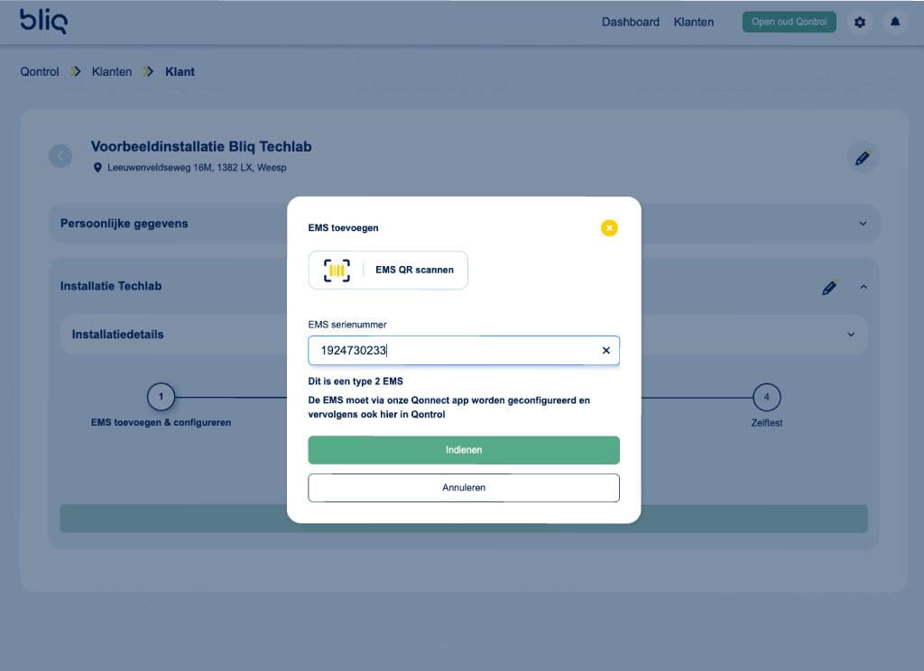Expand the Installatiedetails section
The image size is (924, 671).
click(850, 335)
